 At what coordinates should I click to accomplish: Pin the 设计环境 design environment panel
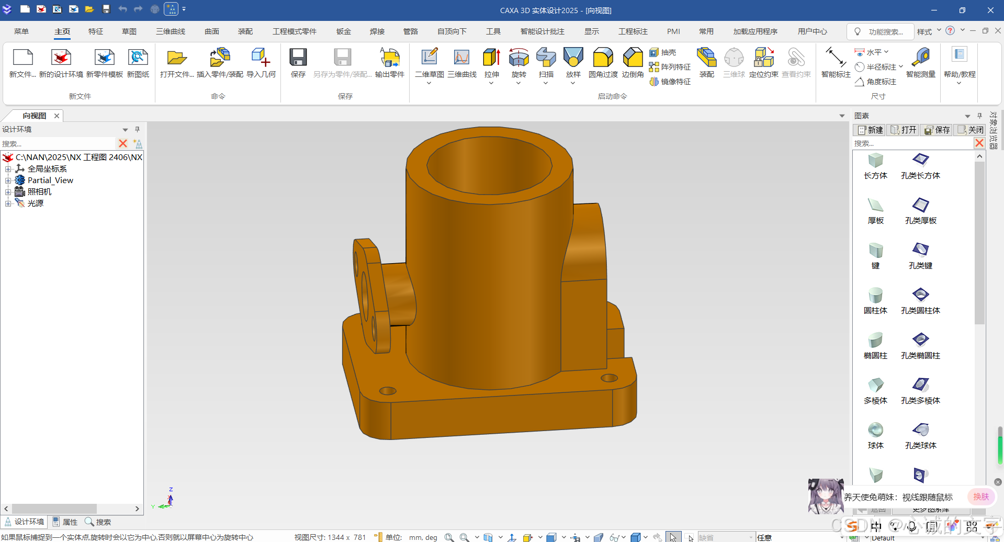pyautogui.click(x=138, y=129)
